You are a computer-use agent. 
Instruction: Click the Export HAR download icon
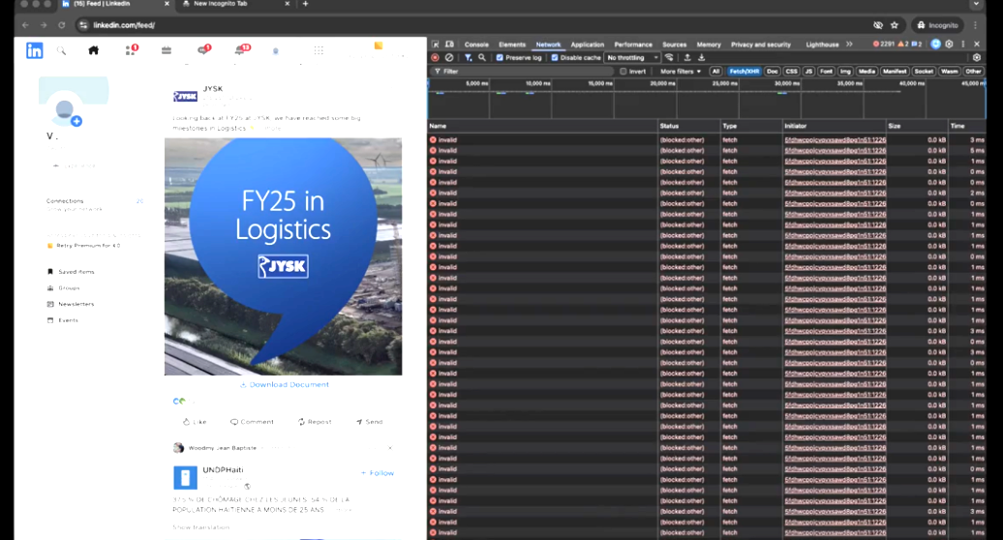point(701,57)
